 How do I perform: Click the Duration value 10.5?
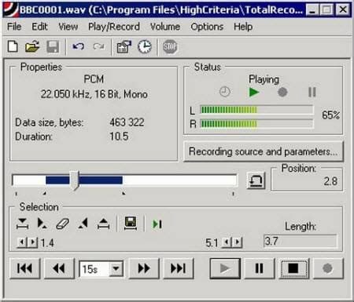[119, 136]
